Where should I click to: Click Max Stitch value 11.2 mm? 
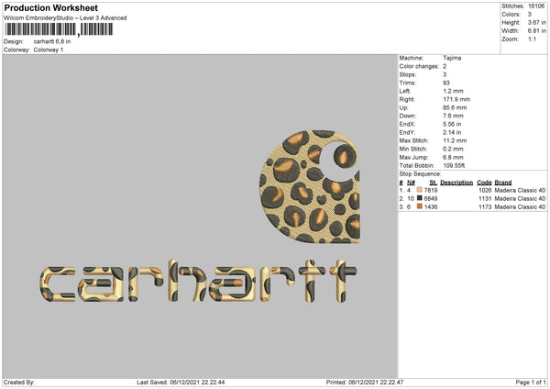point(455,140)
